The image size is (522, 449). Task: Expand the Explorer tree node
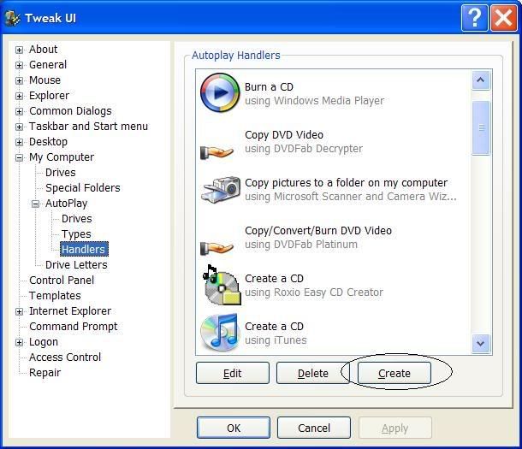(19, 96)
